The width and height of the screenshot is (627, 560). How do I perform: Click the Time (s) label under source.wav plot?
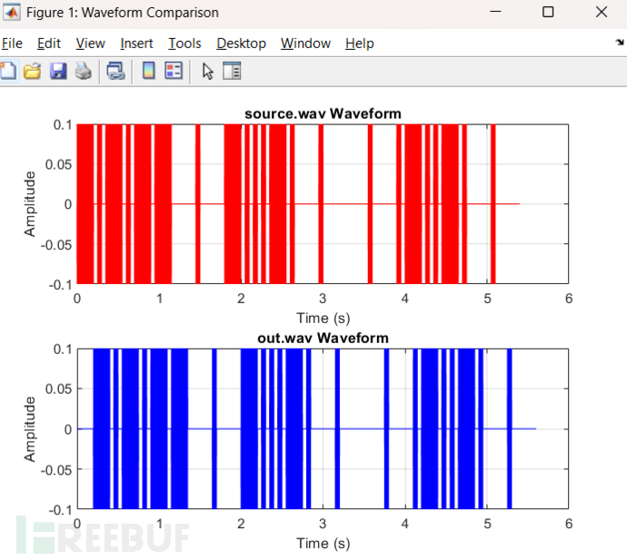(x=323, y=319)
